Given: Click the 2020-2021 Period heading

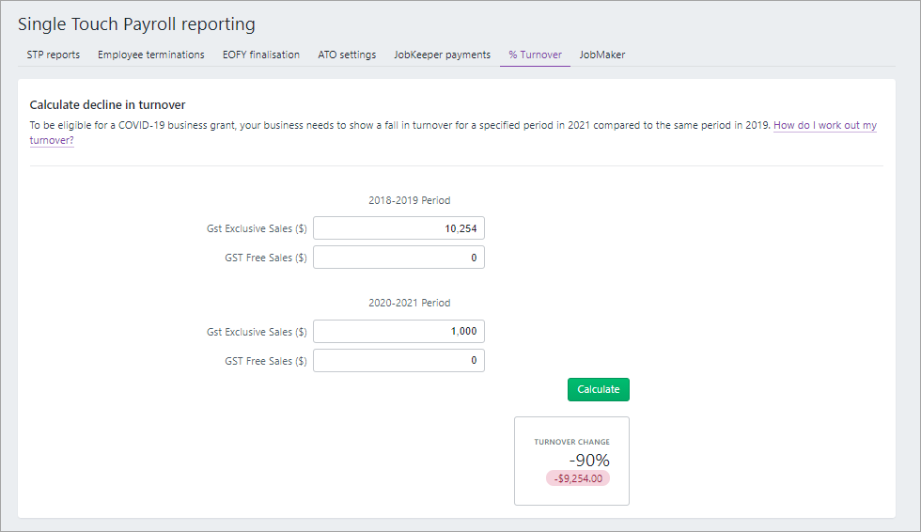Looking at the screenshot, I should pos(409,303).
